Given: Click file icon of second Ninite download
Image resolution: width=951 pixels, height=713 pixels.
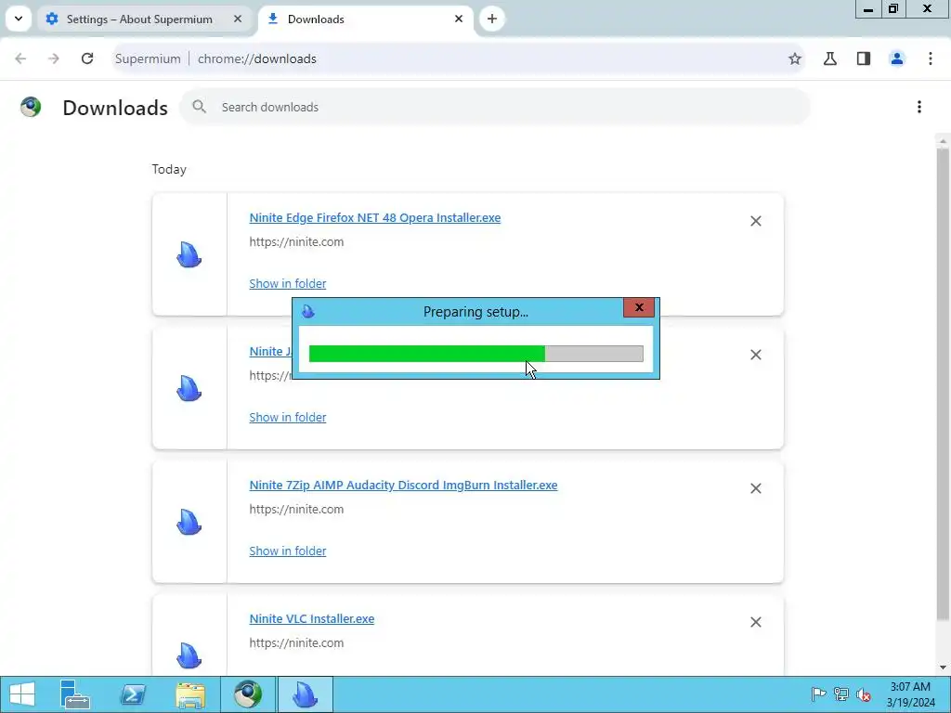Looking at the screenshot, I should (x=189, y=389).
